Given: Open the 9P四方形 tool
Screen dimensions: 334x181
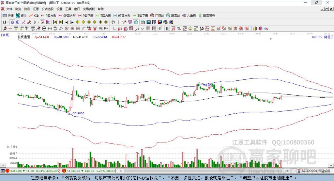Looking at the screenshot, I should 67,16.
